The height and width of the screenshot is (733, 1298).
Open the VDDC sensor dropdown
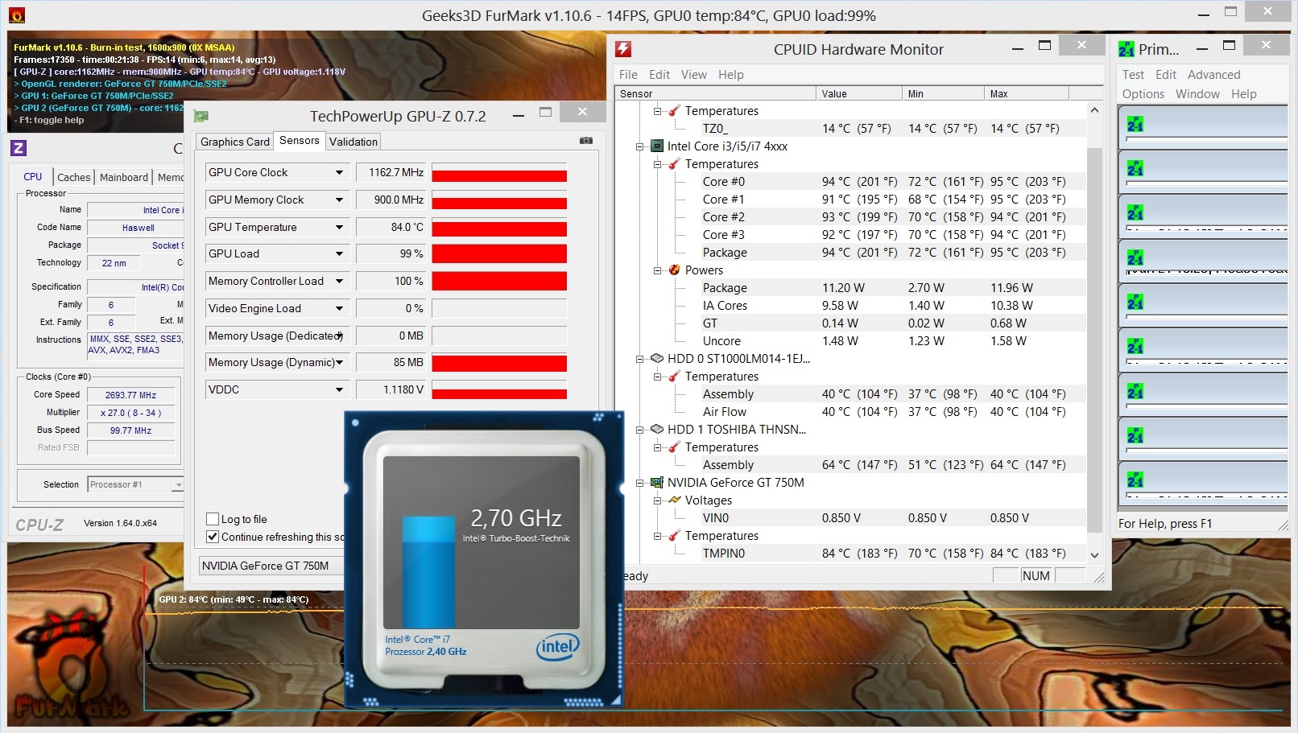339,389
